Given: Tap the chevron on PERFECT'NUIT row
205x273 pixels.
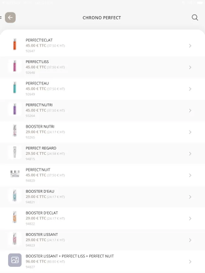Looking at the screenshot, I should point(190,175).
